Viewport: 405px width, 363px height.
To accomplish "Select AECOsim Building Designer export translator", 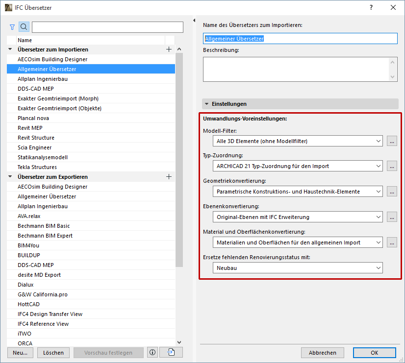I will click(91, 187).
